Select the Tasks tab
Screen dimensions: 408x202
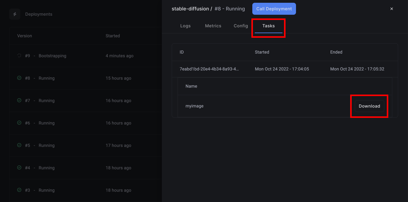268,26
